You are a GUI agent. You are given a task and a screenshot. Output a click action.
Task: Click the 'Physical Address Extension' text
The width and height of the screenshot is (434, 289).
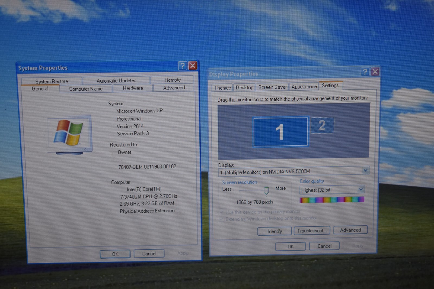tap(147, 211)
